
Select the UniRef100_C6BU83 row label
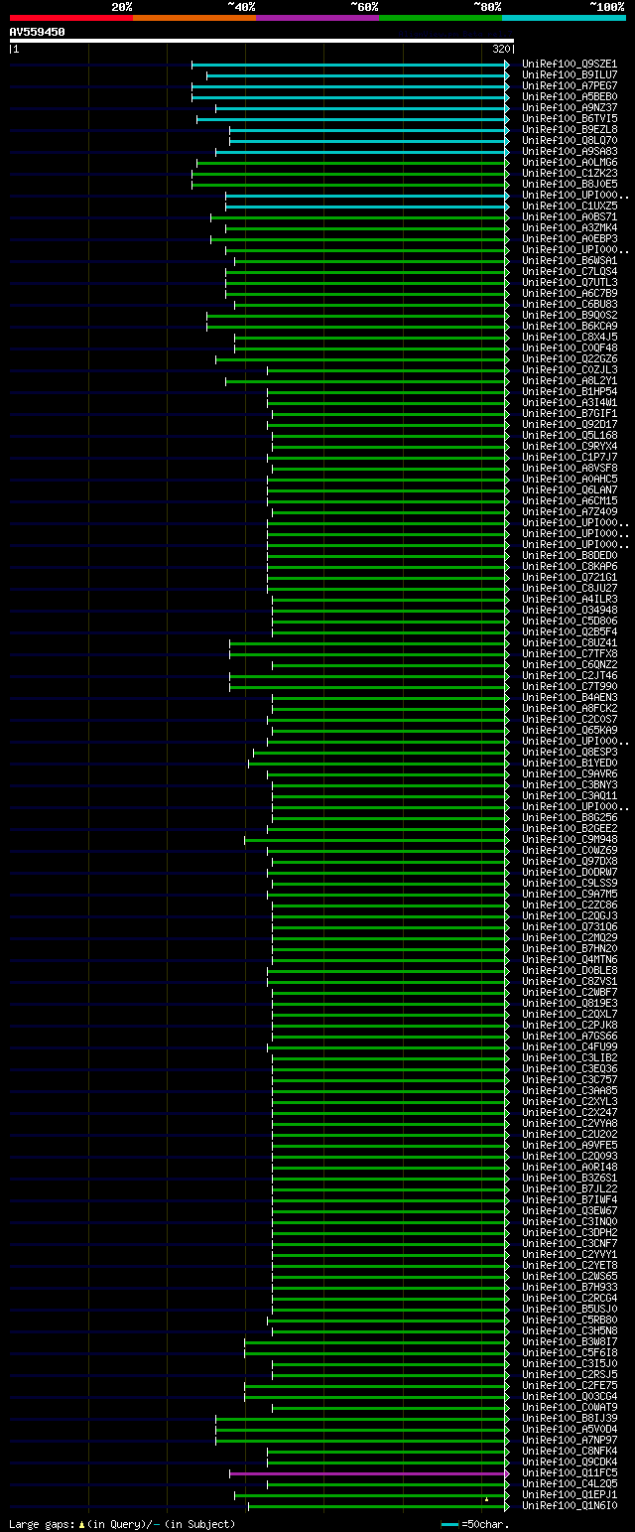pyautogui.click(x=570, y=305)
